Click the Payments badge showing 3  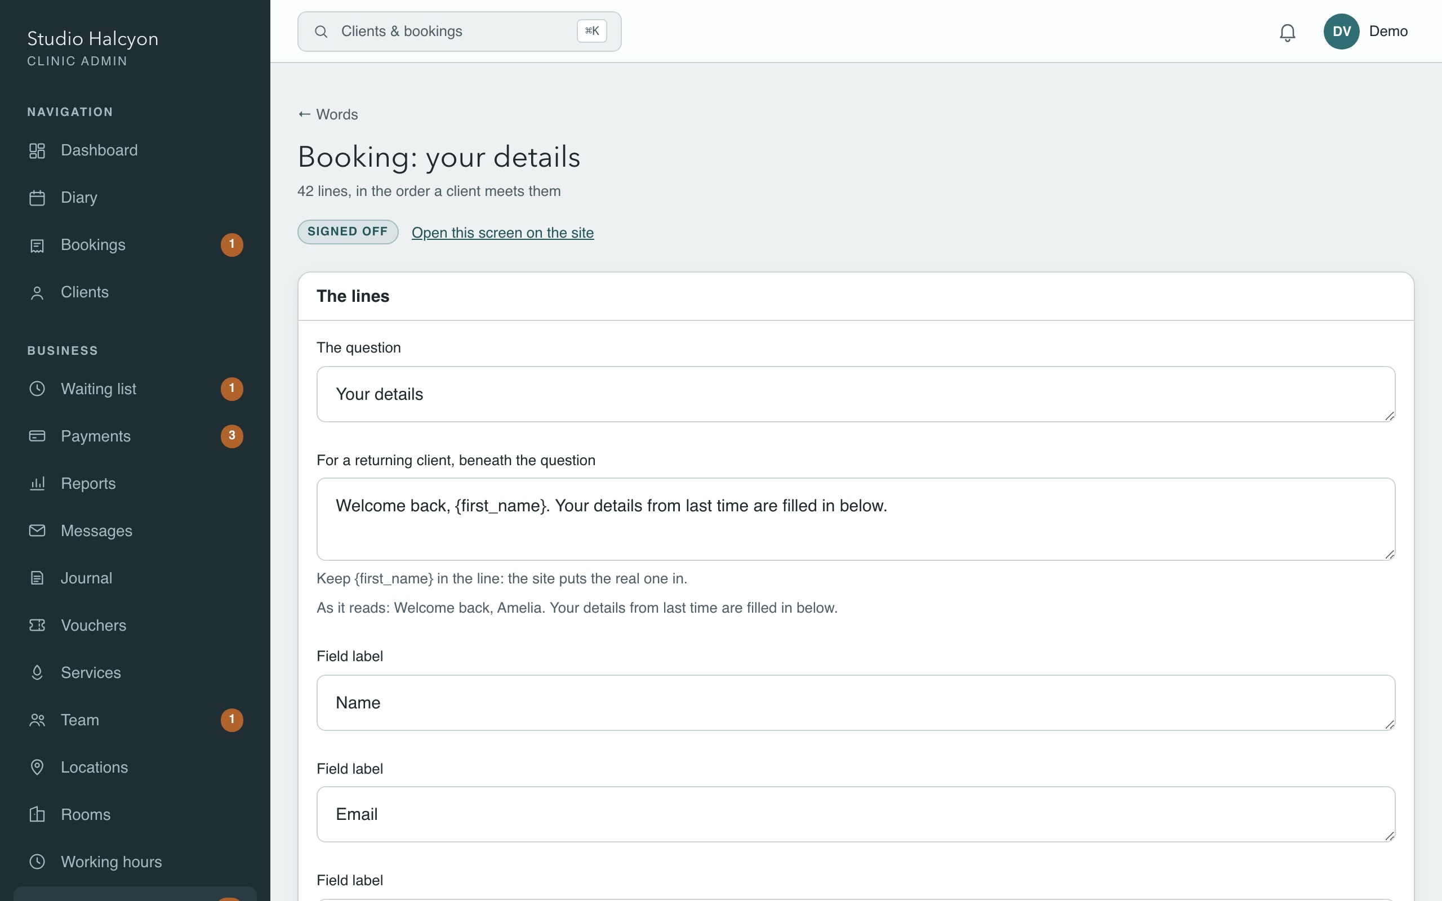point(232,436)
